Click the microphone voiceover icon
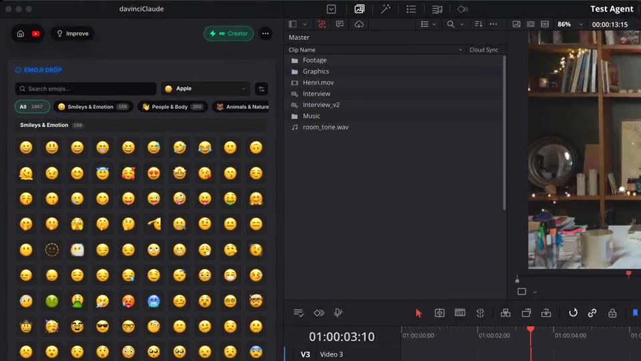 (x=338, y=313)
